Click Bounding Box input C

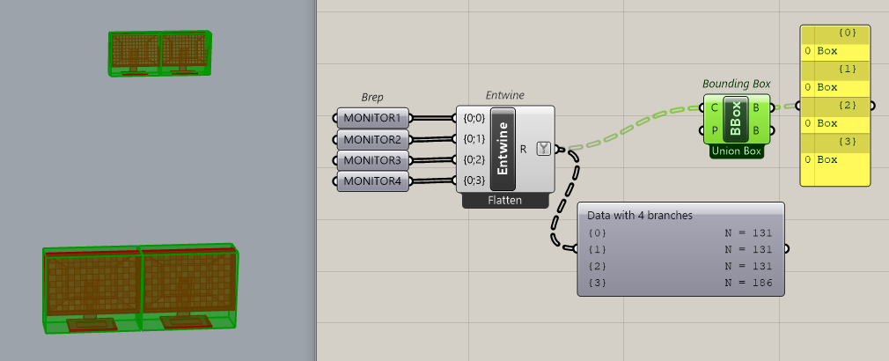tap(713, 107)
